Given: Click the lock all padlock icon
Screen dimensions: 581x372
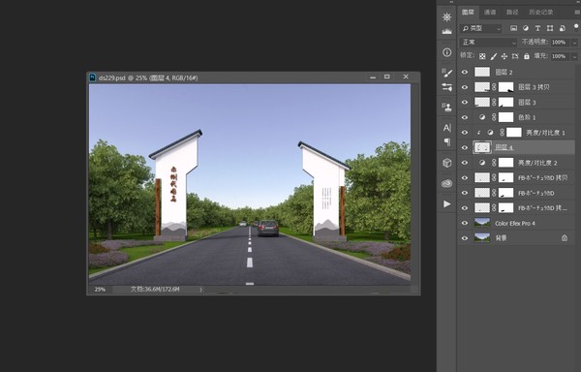Looking at the screenshot, I should [527, 56].
